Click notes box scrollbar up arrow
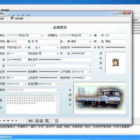This screenshot has width=140, height=140. [x=58, y=96]
